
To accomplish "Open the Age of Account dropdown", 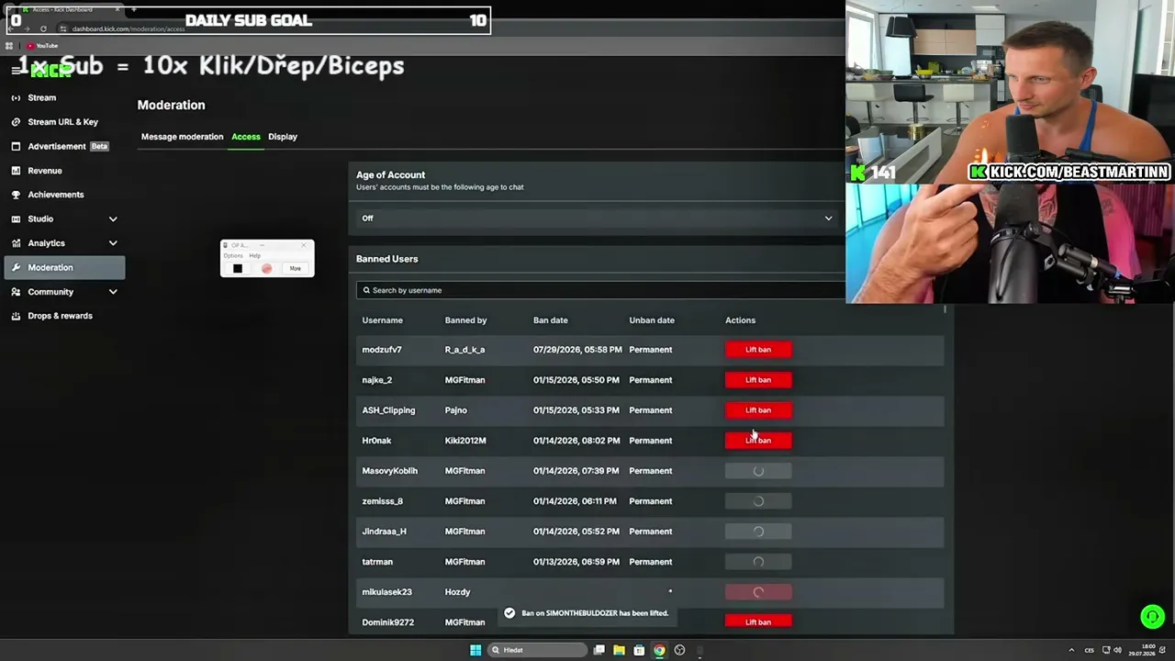I will click(597, 218).
